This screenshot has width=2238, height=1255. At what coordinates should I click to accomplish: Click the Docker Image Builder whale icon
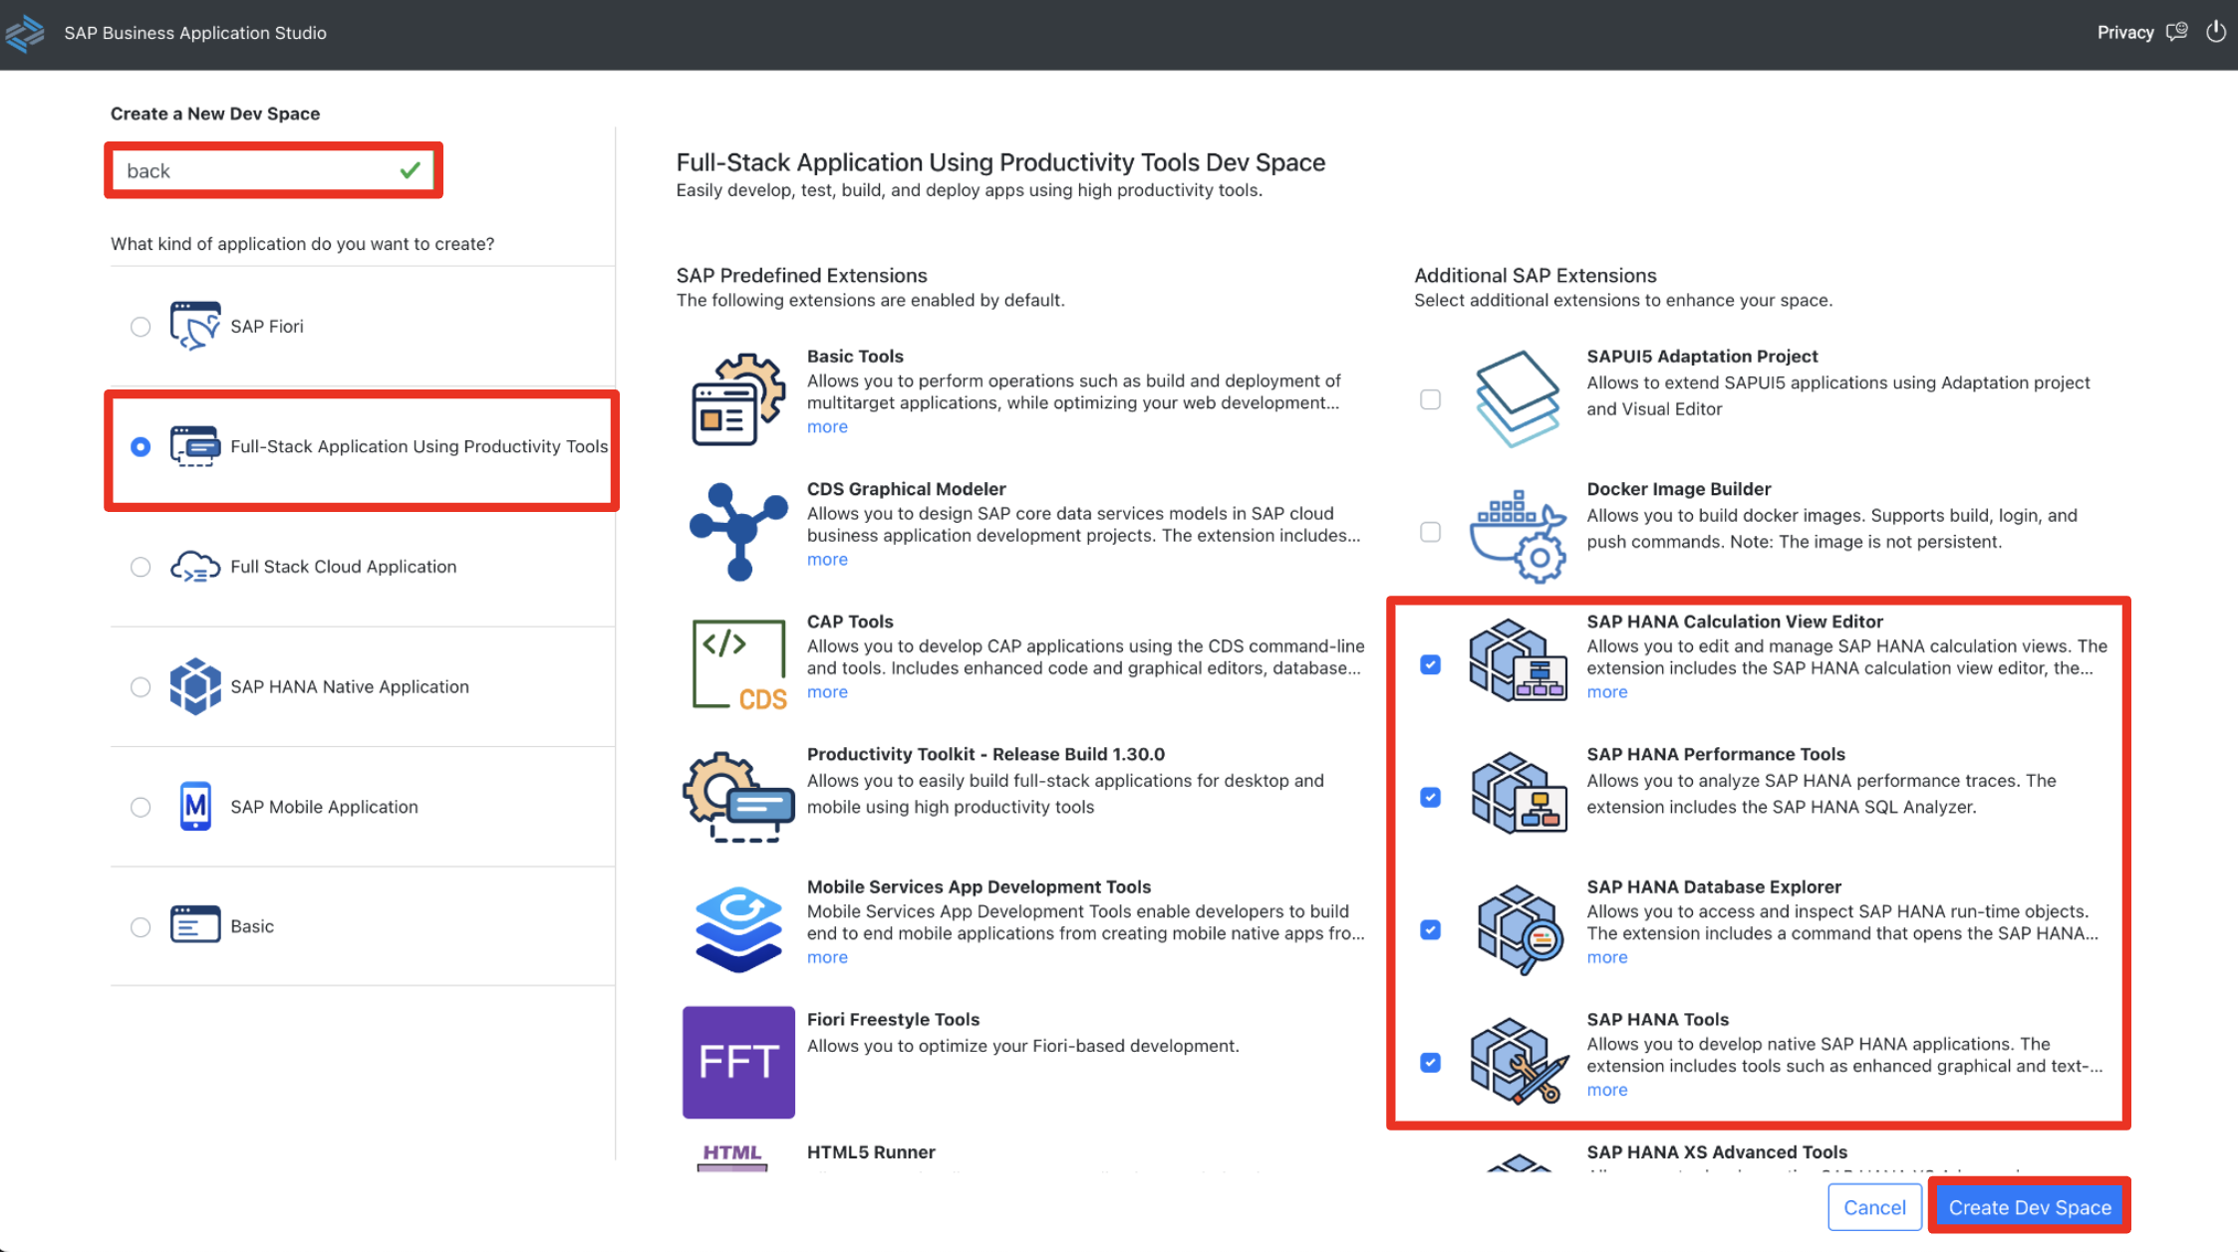pos(1517,535)
